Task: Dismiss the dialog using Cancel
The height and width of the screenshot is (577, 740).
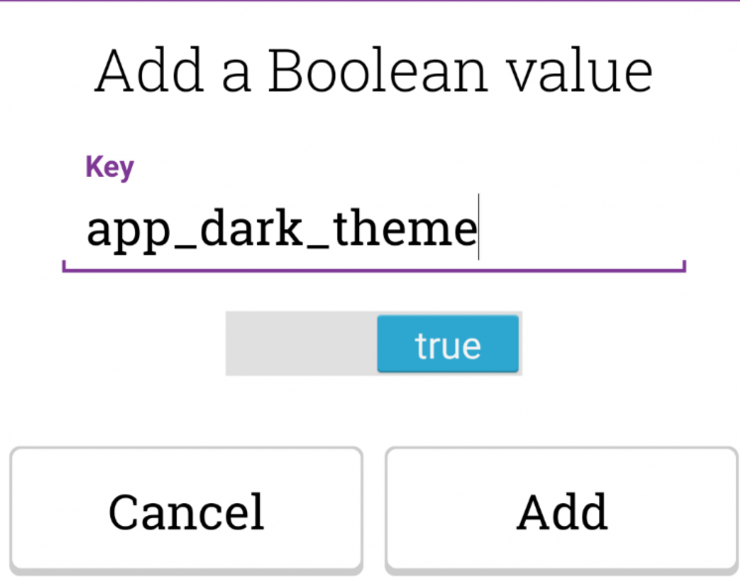Action: (186, 510)
